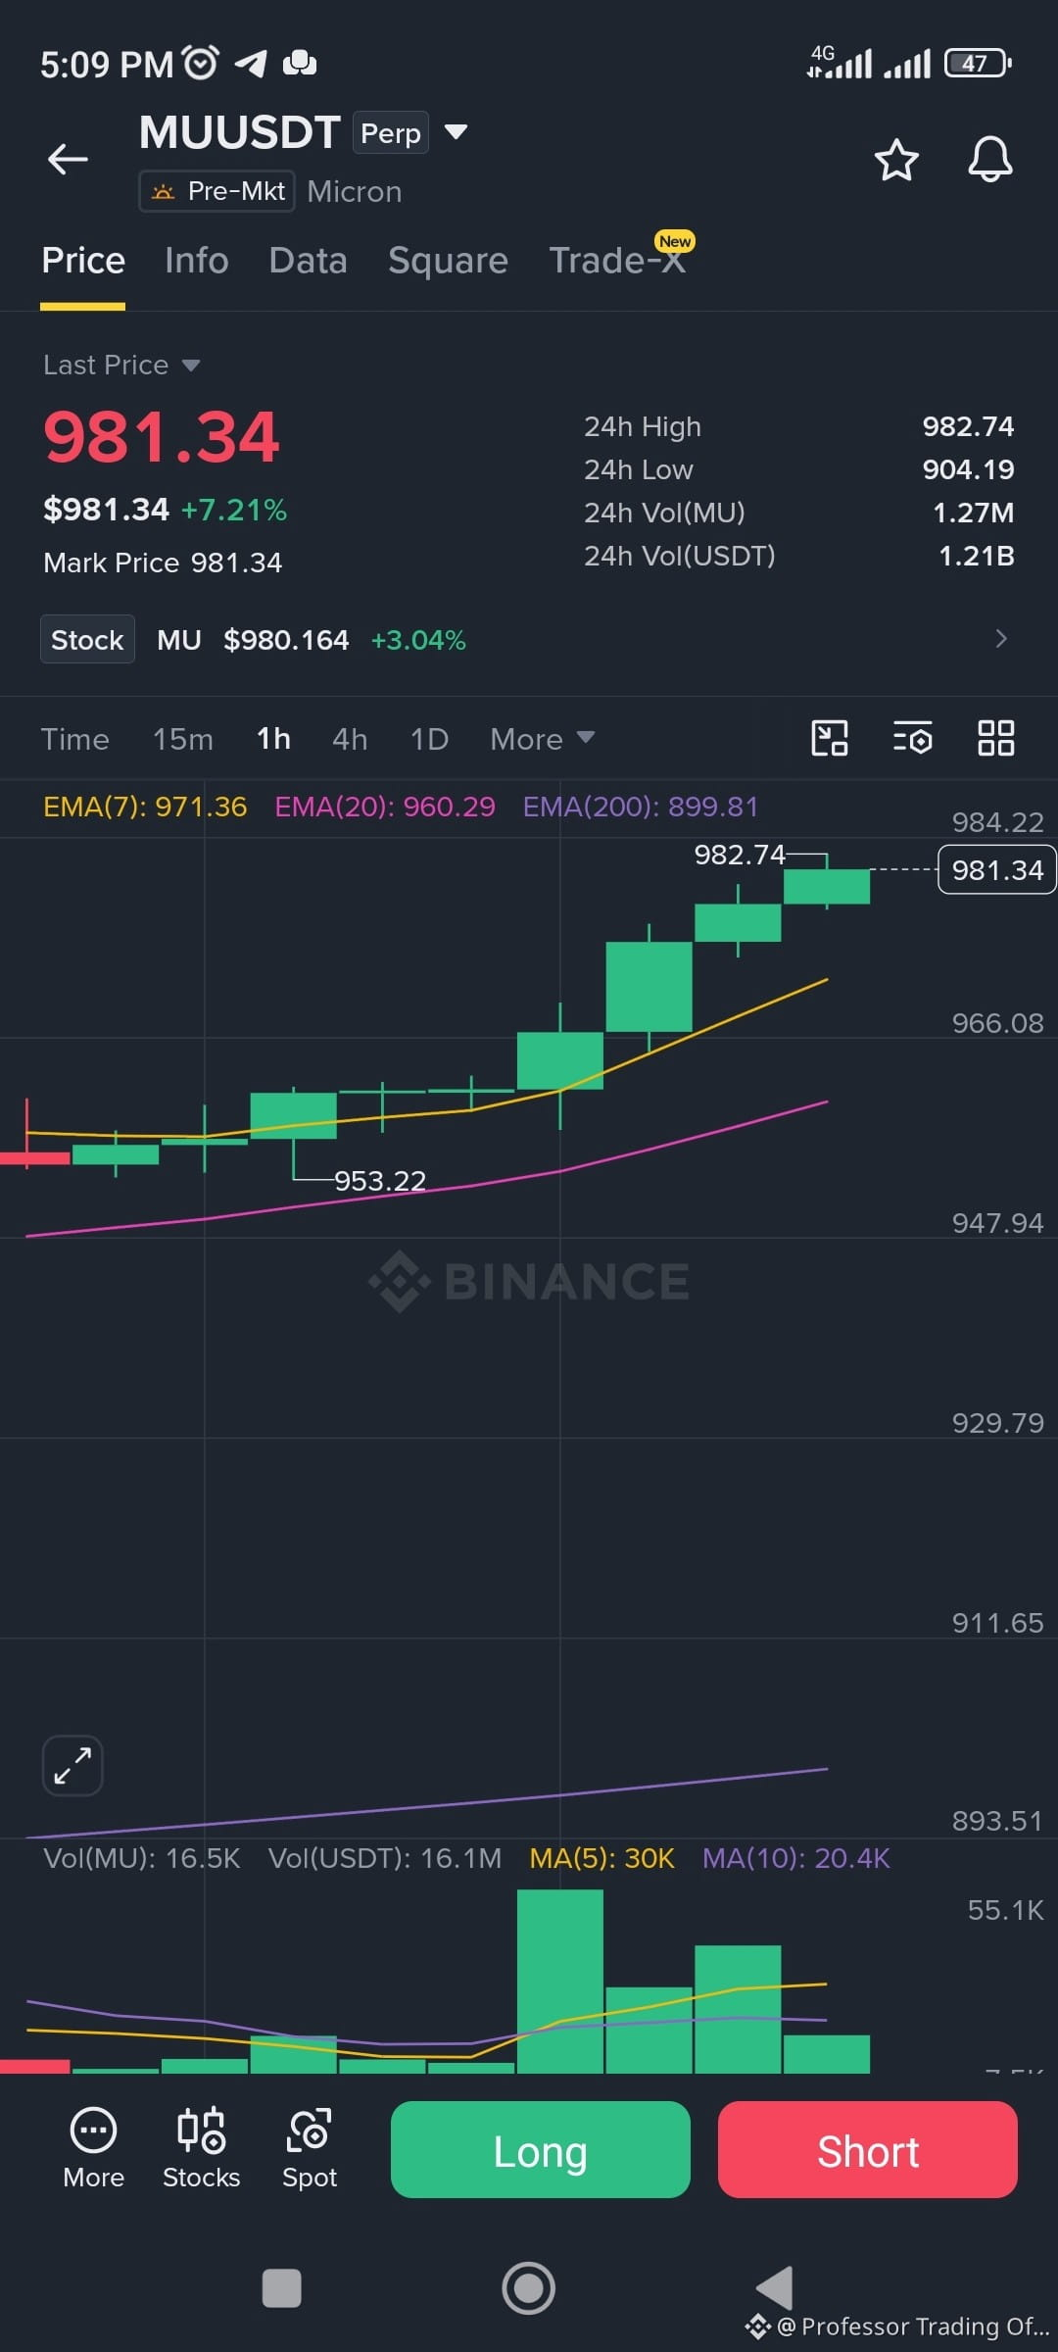Open the MUUSDT pair selector dropdown

tap(456, 132)
